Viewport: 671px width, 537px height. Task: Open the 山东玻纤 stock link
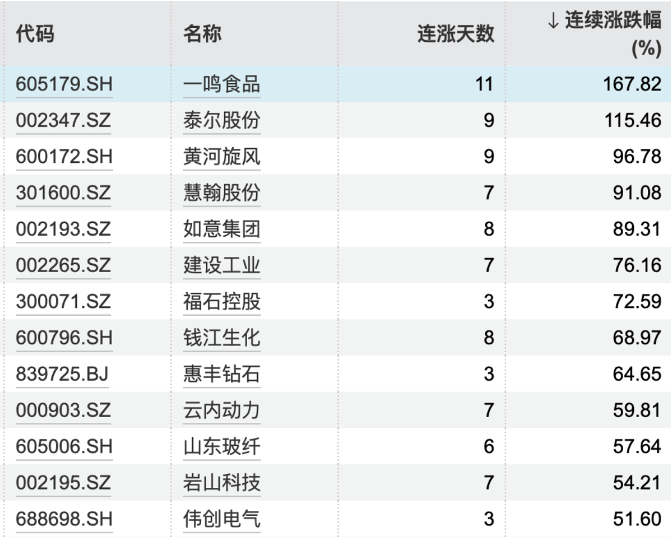click(x=222, y=447)
